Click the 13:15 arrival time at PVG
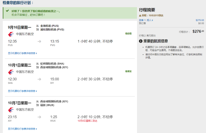 [55, 42]
